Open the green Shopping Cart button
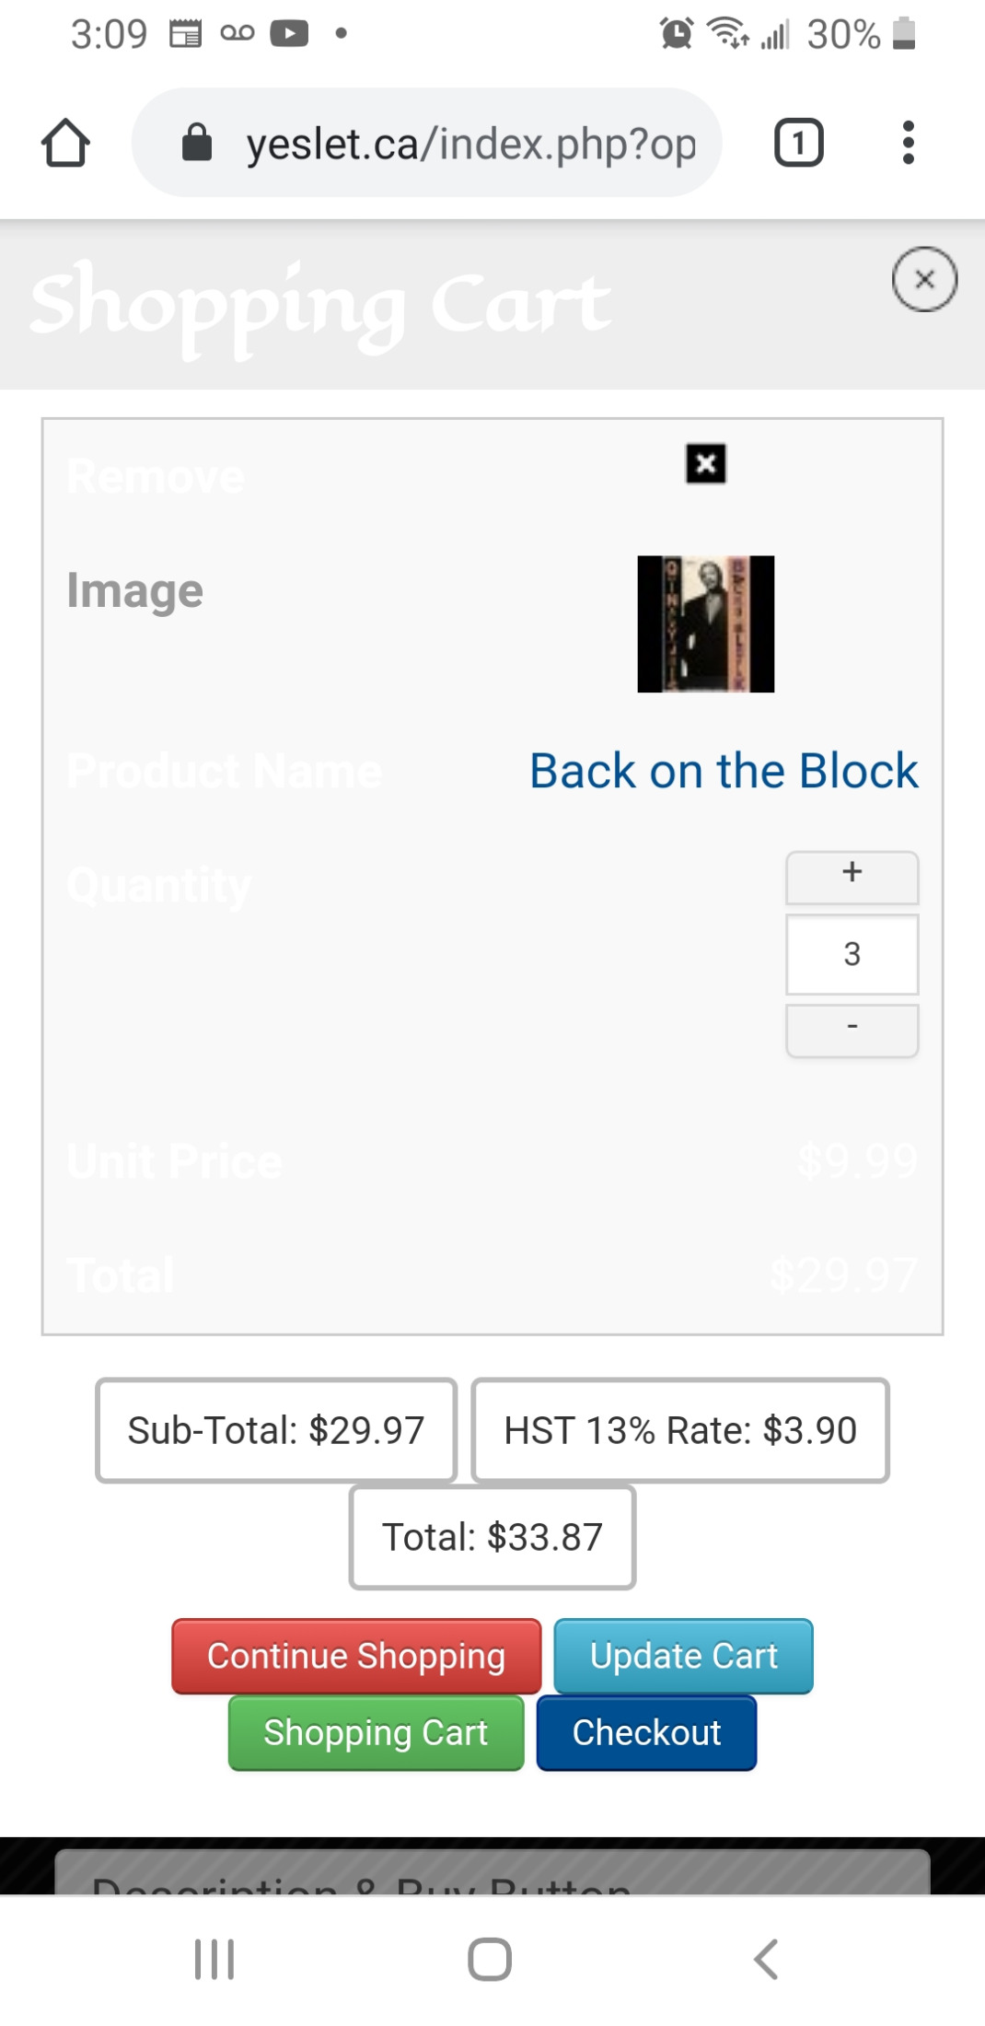 (376, 1732)
